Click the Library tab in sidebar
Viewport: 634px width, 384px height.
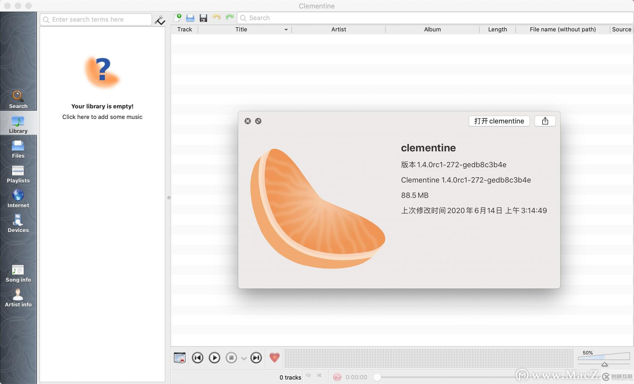[x=18, y=124]
